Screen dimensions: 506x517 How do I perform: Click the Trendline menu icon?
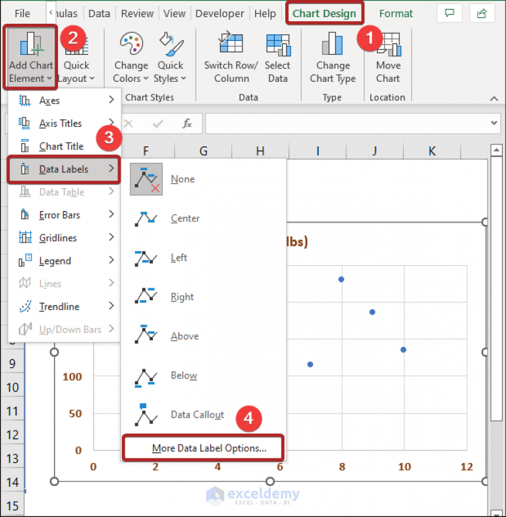pyautogui.click(x=25, y=306)
